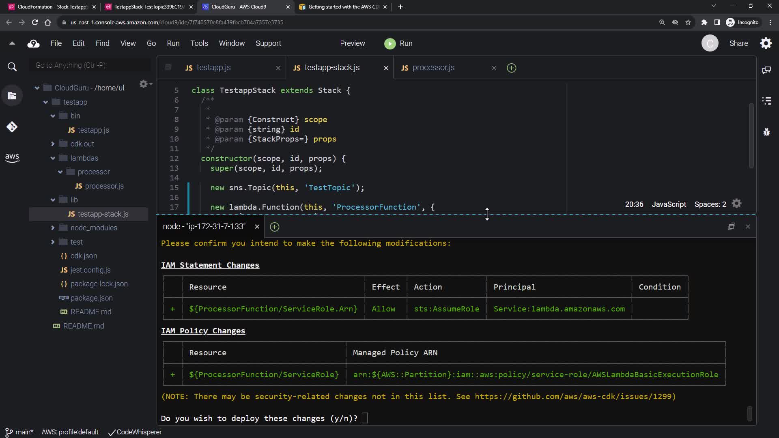This screenshot has width=779, height=438.
Task: Toggle editor tab list menu icon
Action: point(168,67)
